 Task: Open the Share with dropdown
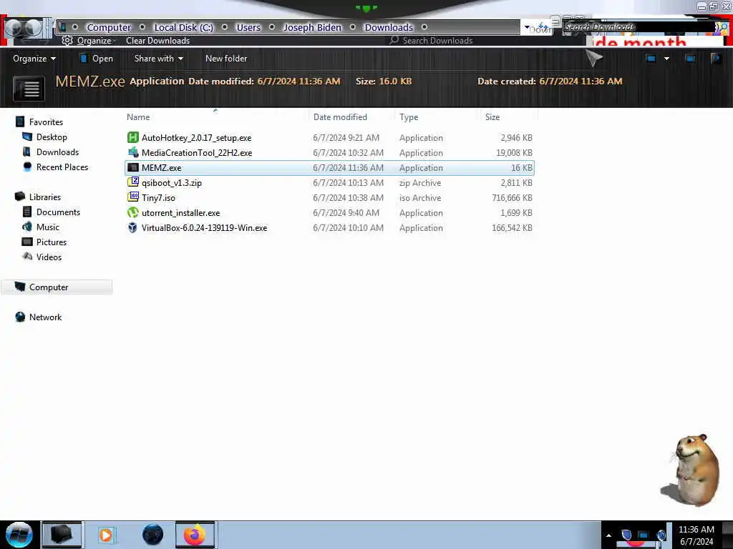tap(158, 59)
